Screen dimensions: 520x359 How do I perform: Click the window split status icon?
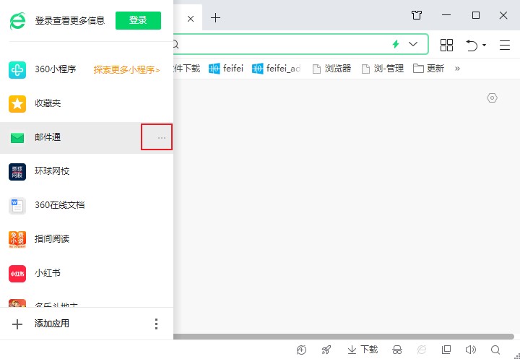(x=446, y=350)
